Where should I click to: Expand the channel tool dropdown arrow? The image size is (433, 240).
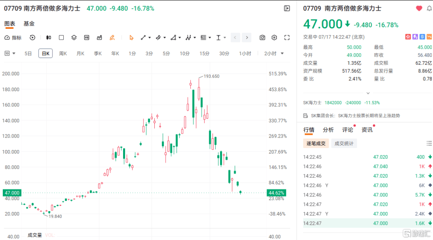coord(165,38)
